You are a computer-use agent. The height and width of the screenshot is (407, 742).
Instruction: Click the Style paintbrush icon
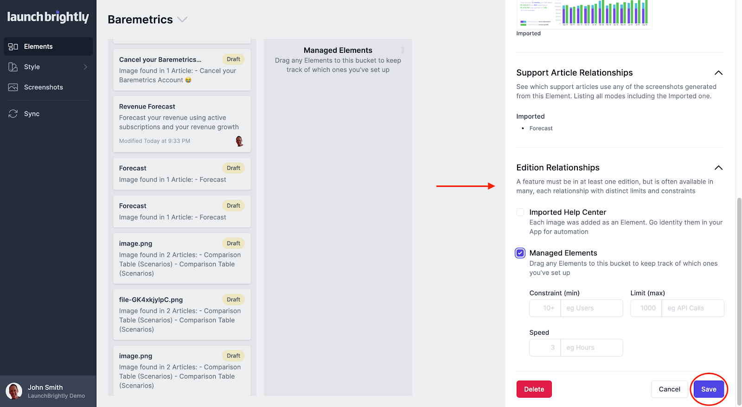click(x=13, y=67)
